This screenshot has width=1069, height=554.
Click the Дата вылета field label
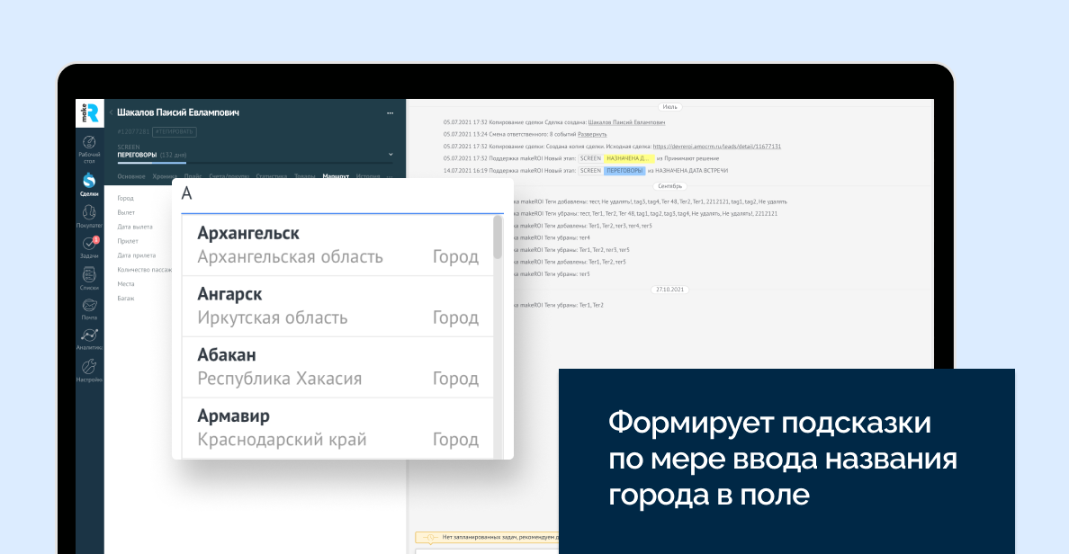click(x=135, y=227)
